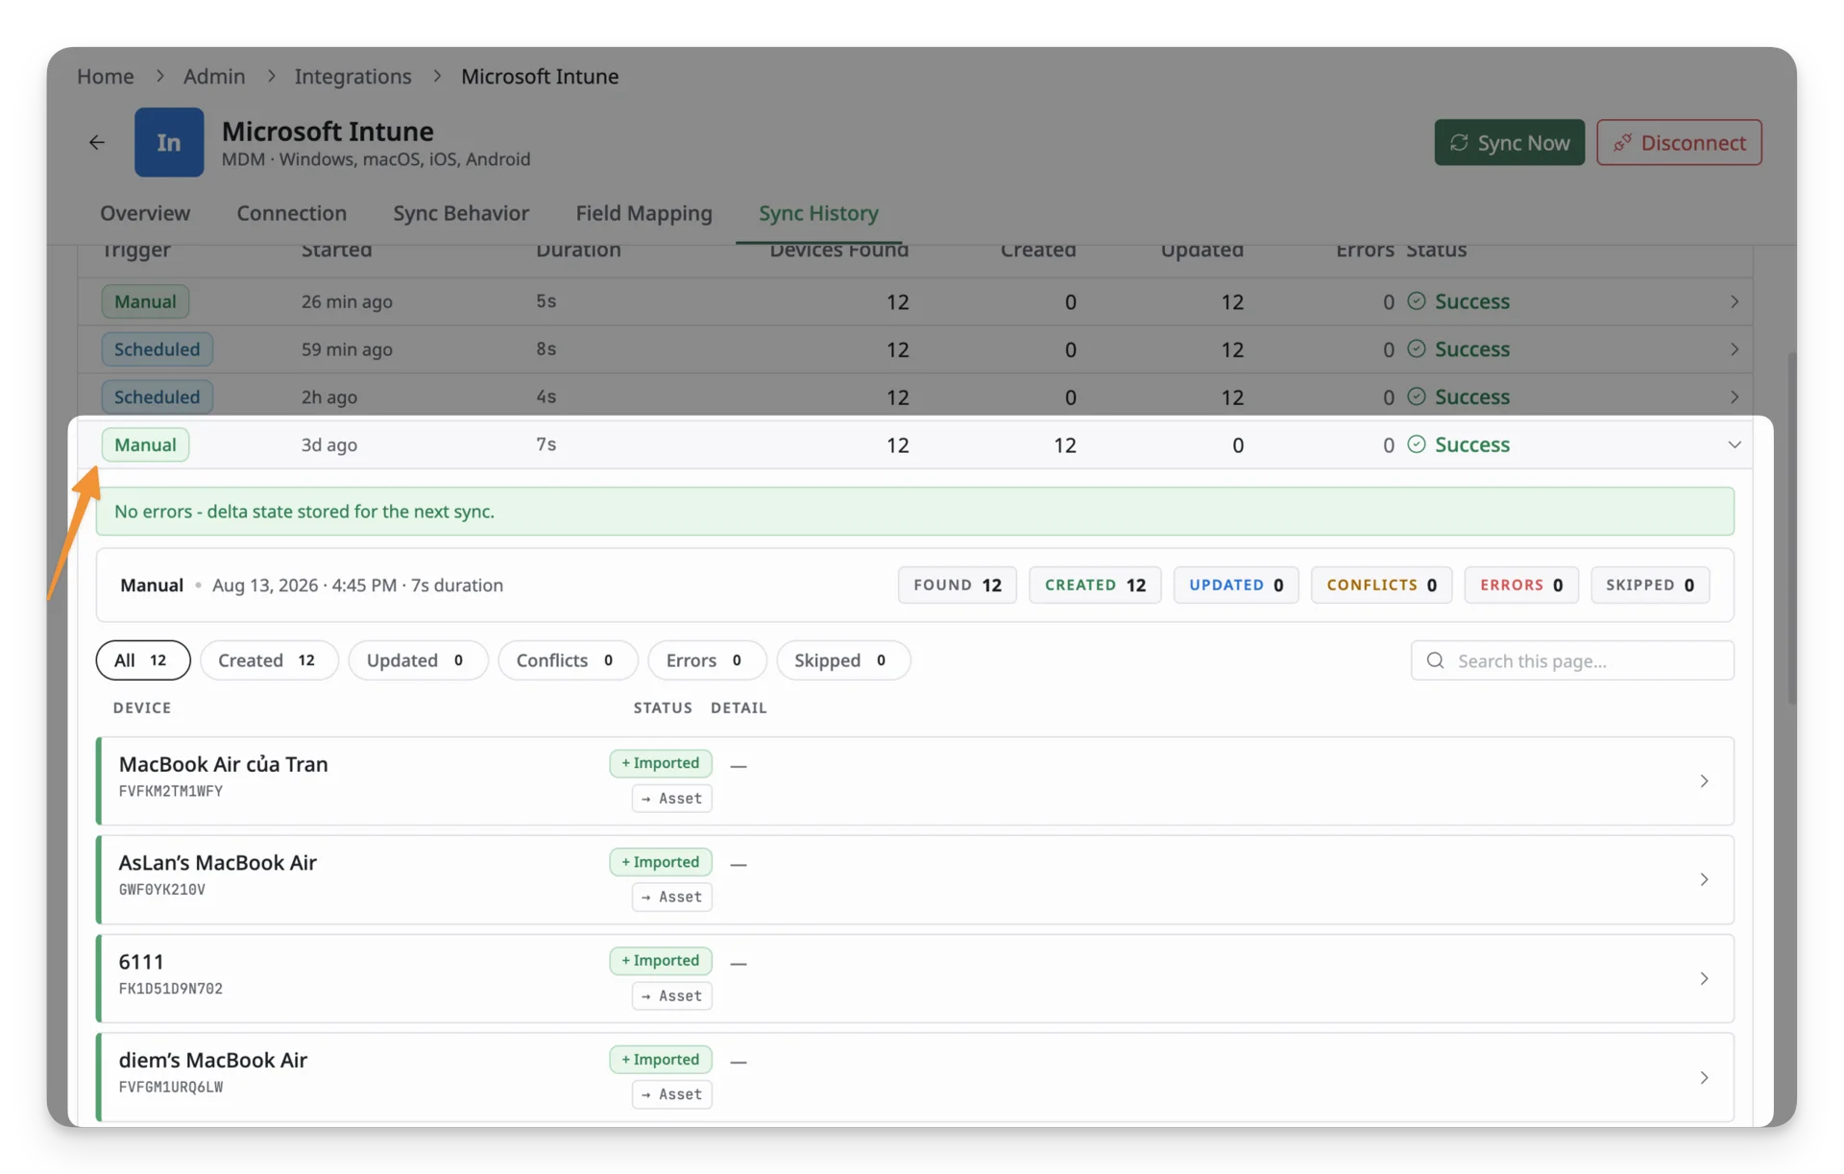
Task: Click the FOUND 12 summary badge
Action: (958, 586)
